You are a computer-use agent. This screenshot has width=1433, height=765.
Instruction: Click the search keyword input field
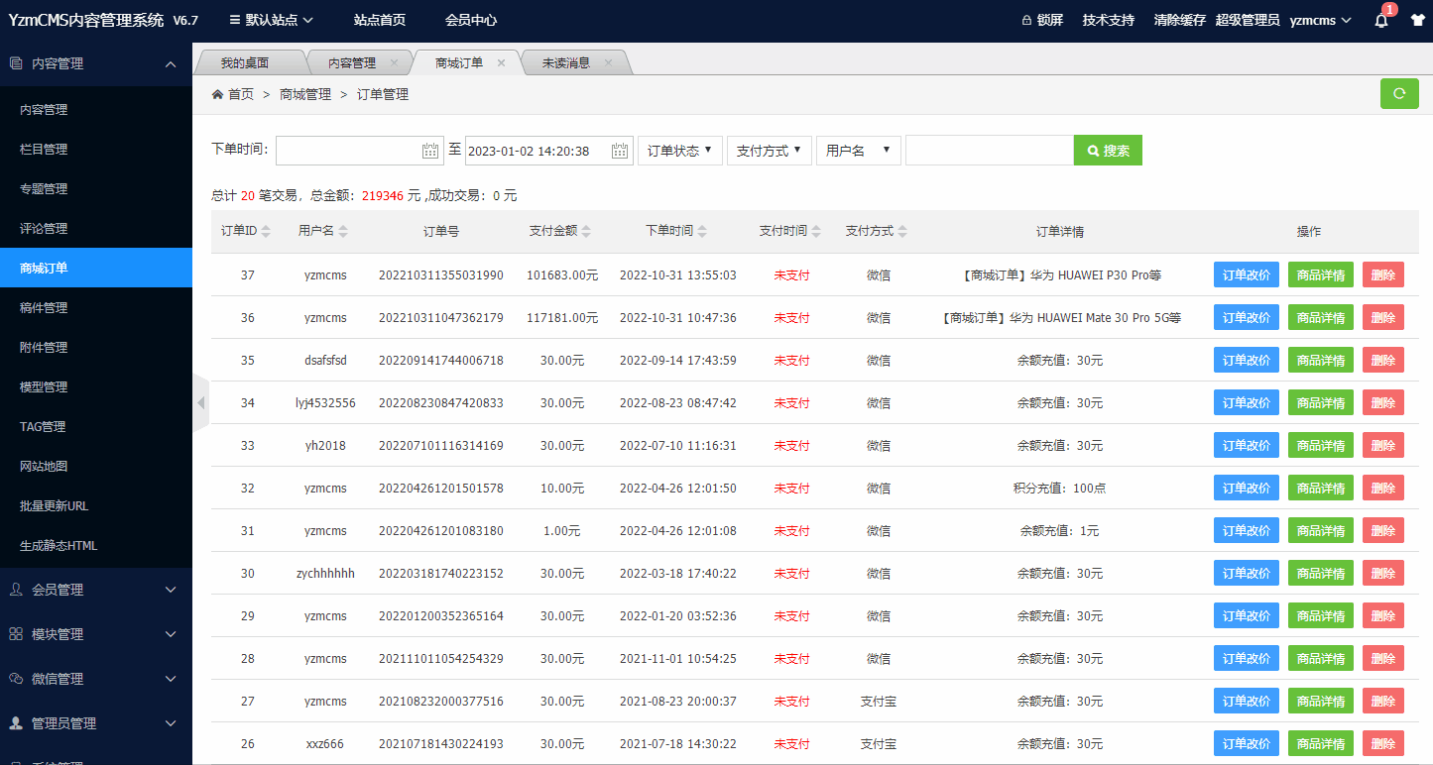point(989,151)
